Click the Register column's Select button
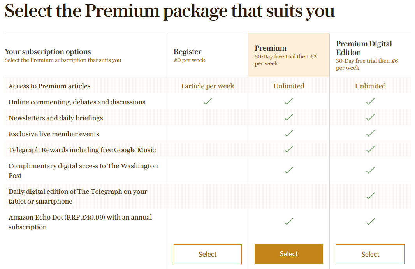 point(207,254)
